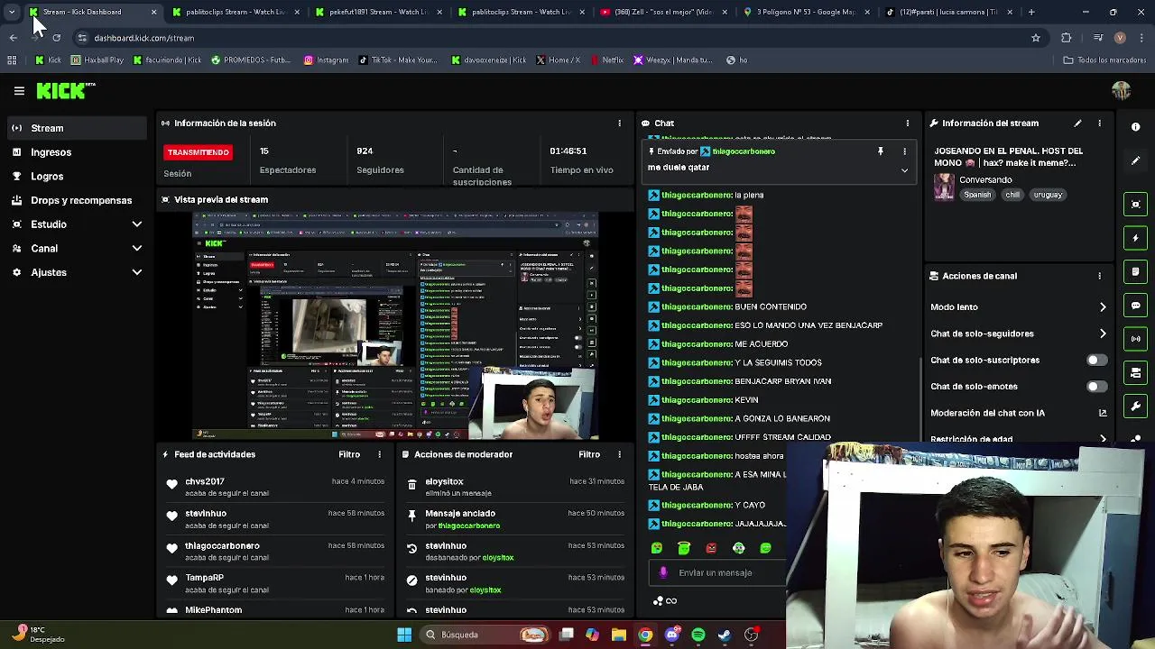The image size is (1155, 649).
Task: Toggle the lightning activity feed icon in right sidebar
Action: (1136, 238)
